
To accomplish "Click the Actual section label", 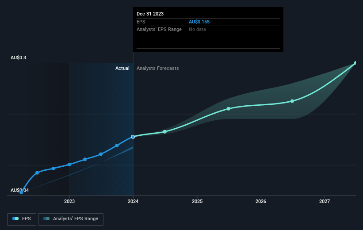I will [122, 68].
